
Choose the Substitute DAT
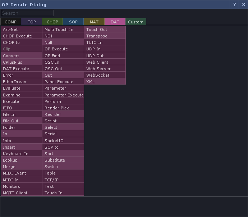pos(63,160)
